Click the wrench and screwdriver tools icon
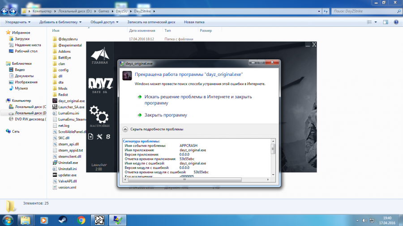Screen dimensions: 403x226 click(100, 137)
